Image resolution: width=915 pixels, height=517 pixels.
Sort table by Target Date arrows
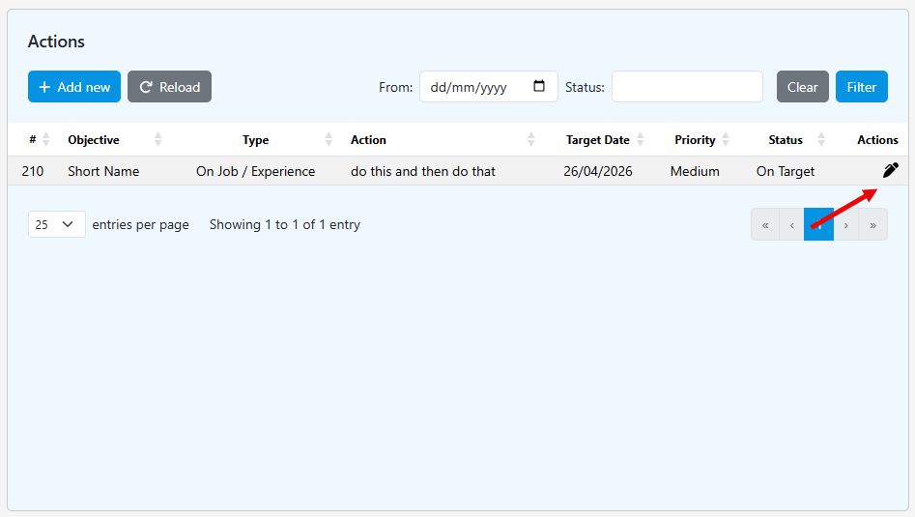click(x=641, y=139)
